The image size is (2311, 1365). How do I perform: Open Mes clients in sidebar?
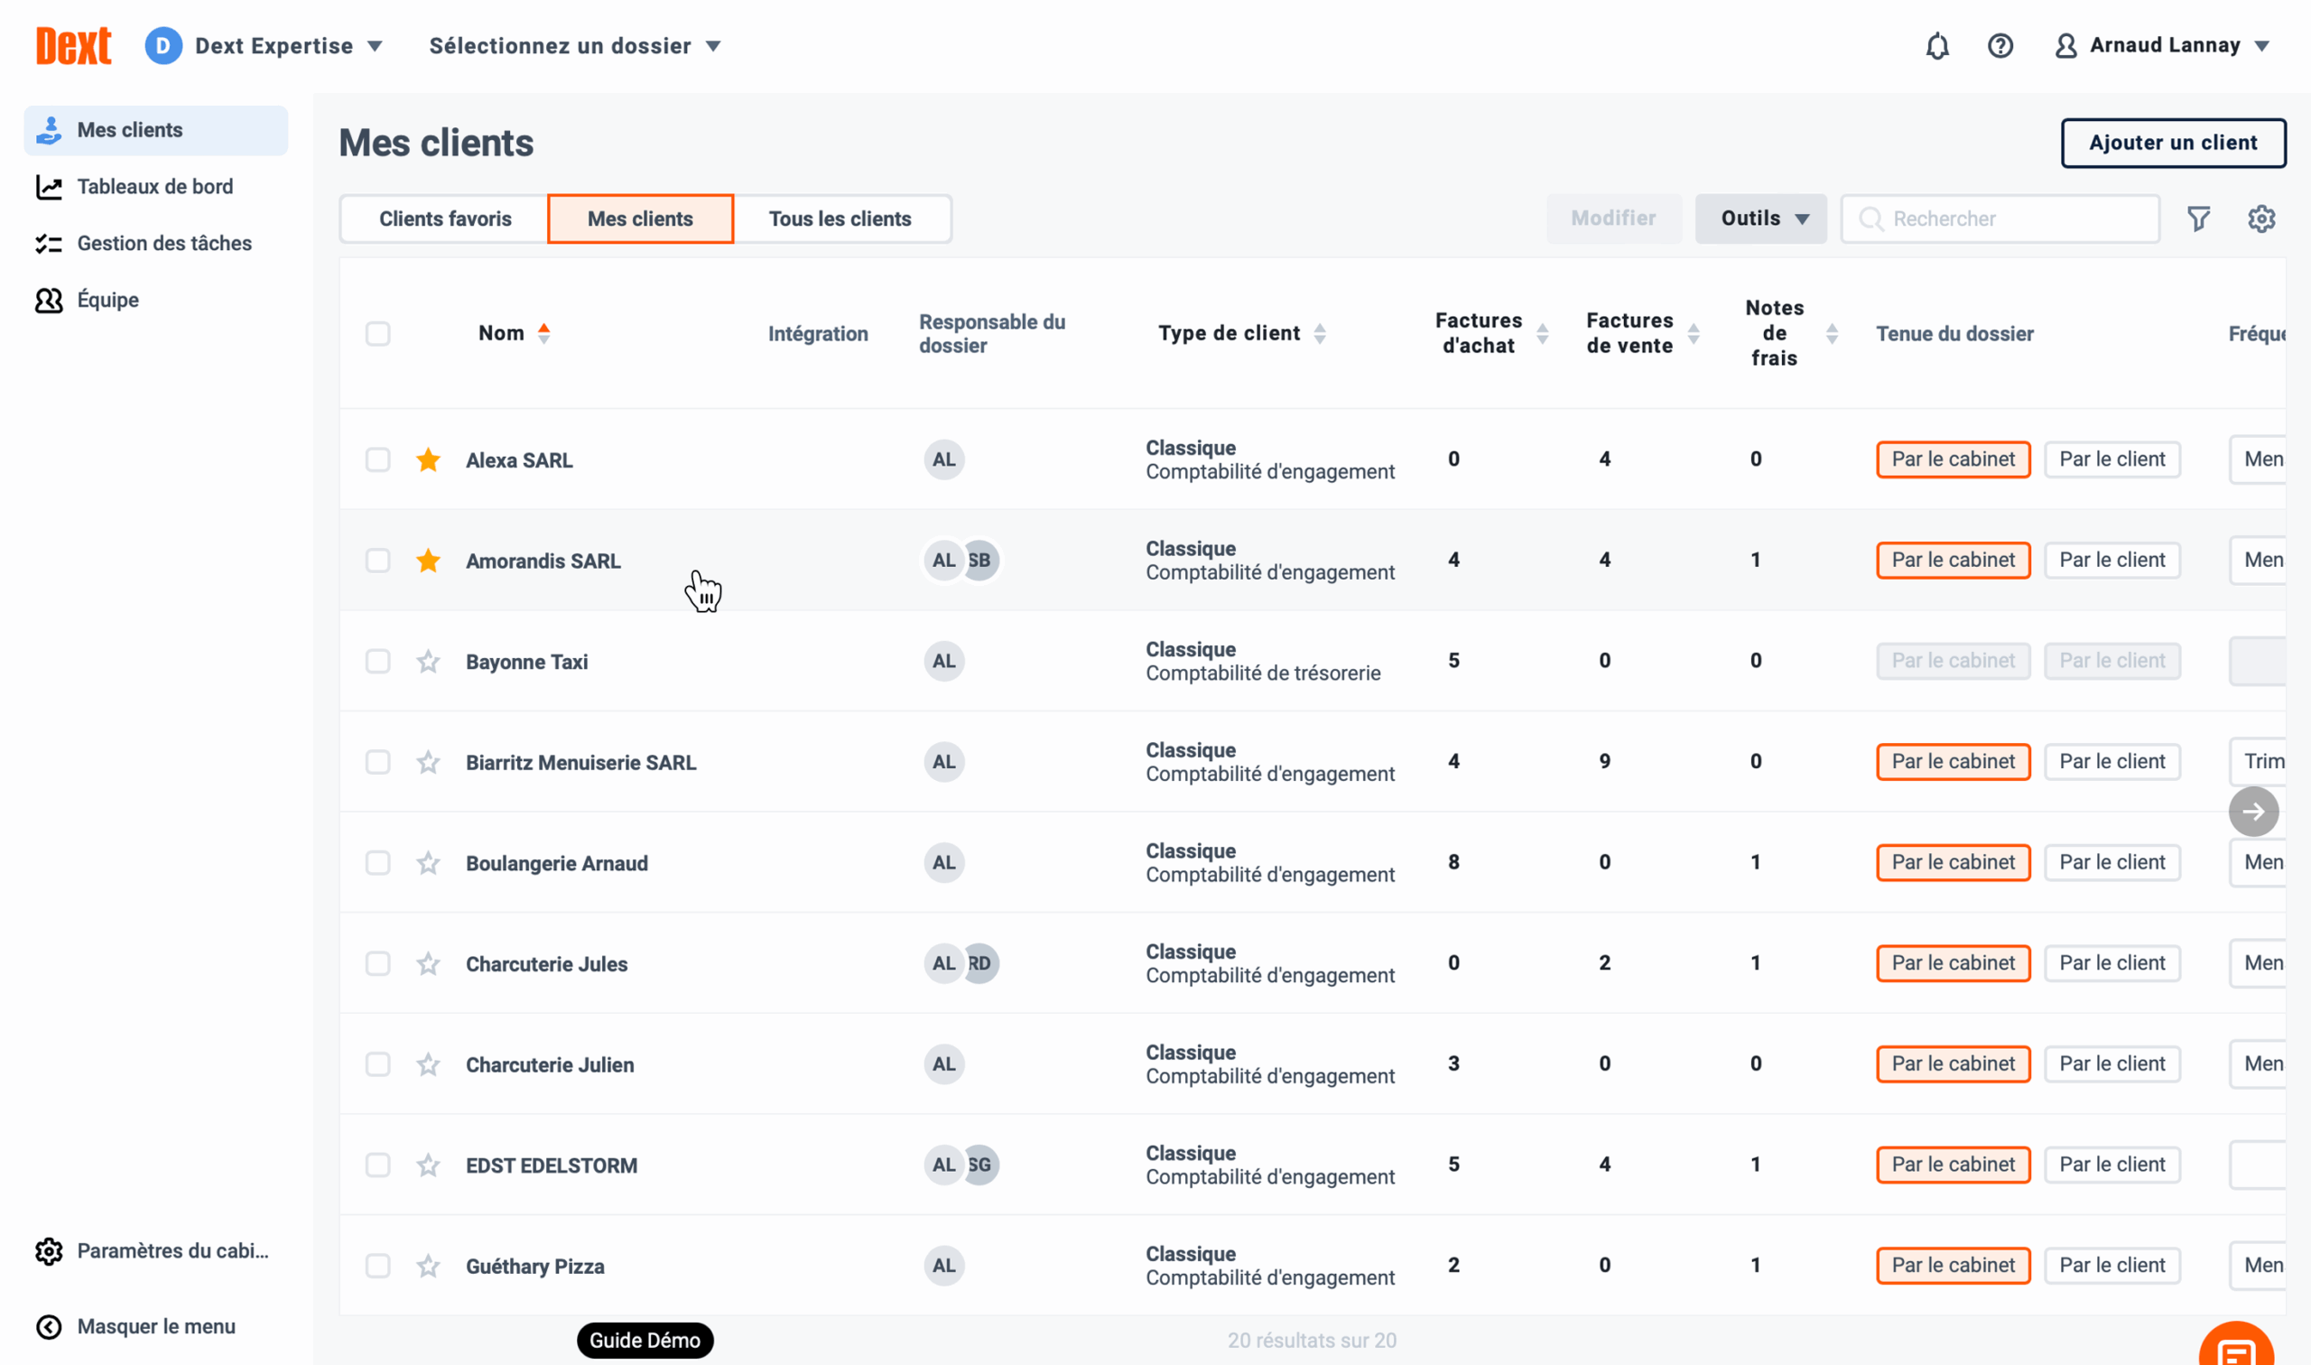tap(155, 130)
